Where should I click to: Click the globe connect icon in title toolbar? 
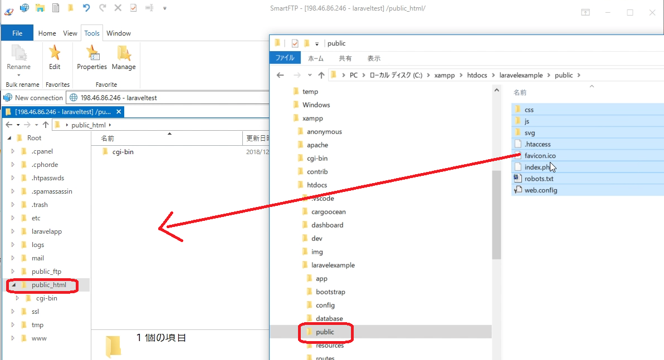tap(24, 8)
